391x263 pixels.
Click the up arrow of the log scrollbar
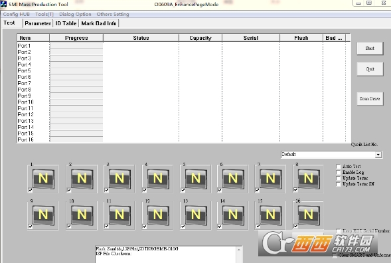(x=238, y=250)
